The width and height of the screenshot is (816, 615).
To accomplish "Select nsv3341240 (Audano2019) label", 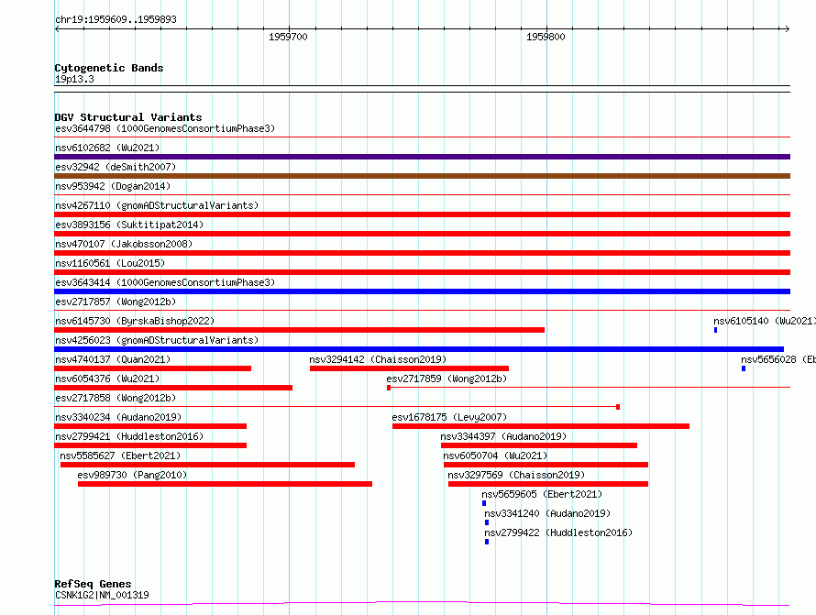I will [547, 513].
